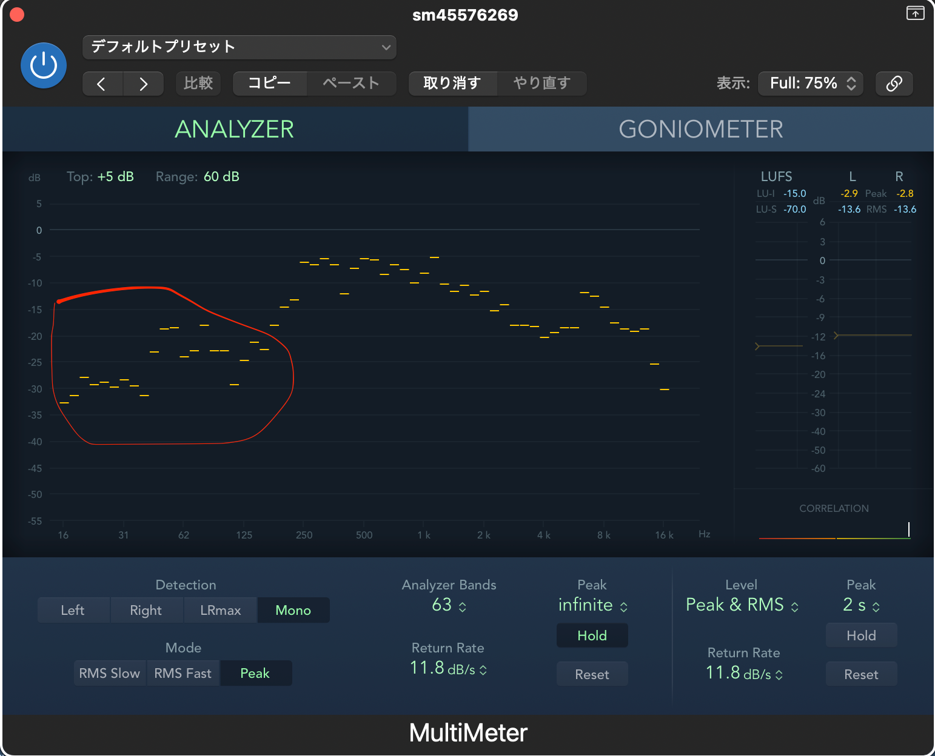Click the right channel RMS value -13.6
The height and width of the screenshot is (756, 935).
click(905, 210)
